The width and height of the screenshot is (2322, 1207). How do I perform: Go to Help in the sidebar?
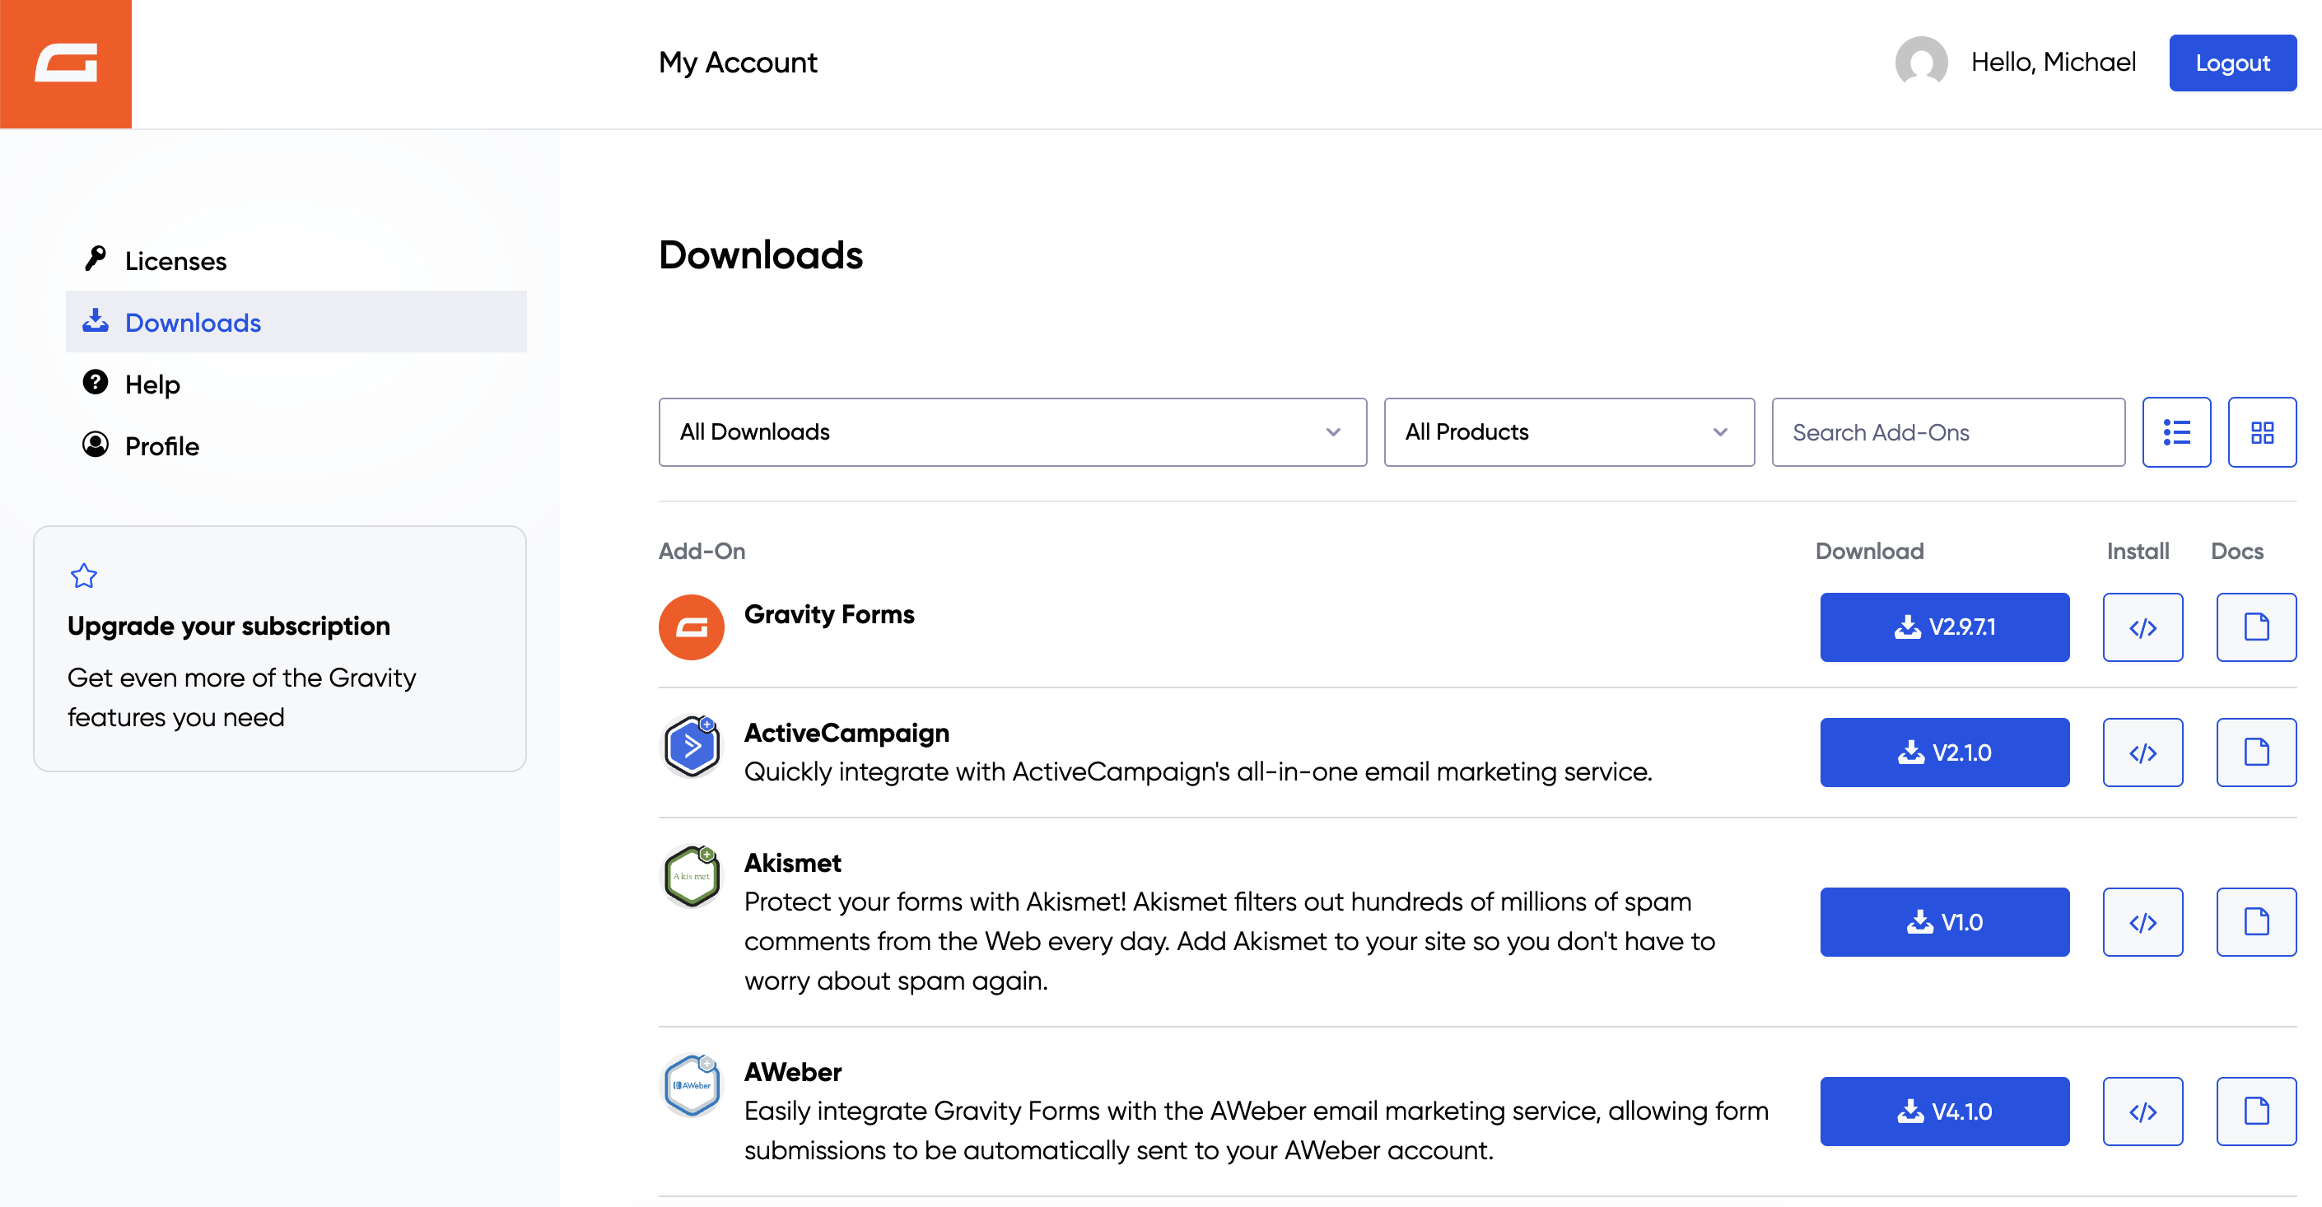click(x=152, y=384)
